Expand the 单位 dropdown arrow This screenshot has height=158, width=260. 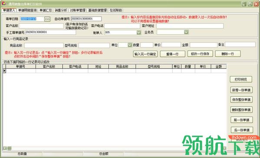click(130, 45)
